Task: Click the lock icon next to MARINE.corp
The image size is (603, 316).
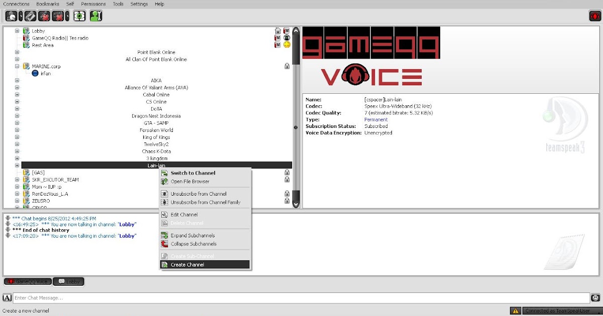Action: click(286, 66)
